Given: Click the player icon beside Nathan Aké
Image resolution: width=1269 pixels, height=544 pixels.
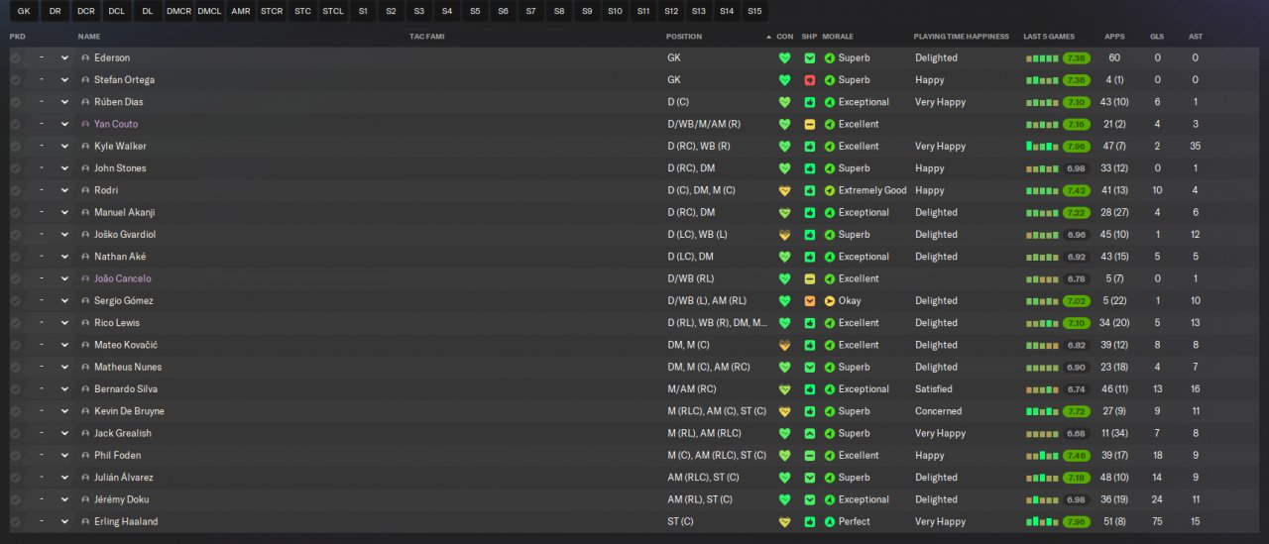Looking at the screenshot, I should tap(85, 257).
